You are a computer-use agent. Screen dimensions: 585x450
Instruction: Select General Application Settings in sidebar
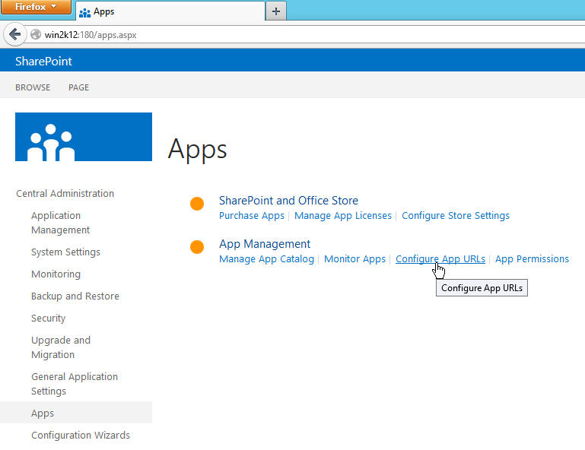tap(75, 384)
